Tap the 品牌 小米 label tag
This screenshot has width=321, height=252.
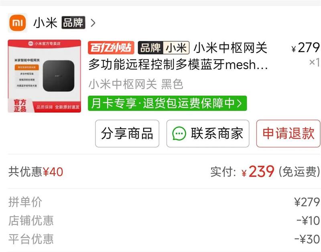point(164,48)
